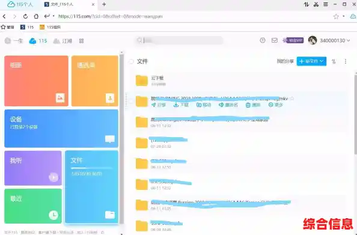
Task: Open the three-dot more options in file header
Action: coord(346,61)
